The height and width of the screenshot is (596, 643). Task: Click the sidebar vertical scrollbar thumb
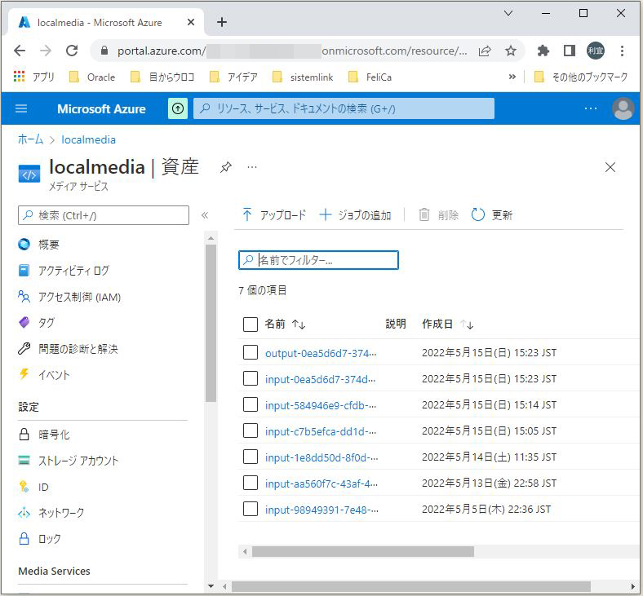click(x=211, y=323)
